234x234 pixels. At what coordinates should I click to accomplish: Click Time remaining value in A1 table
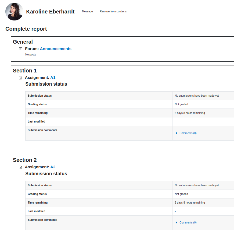(190, 113)
